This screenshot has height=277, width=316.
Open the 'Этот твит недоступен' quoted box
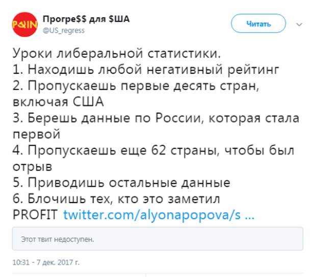[x=157, y=239]
